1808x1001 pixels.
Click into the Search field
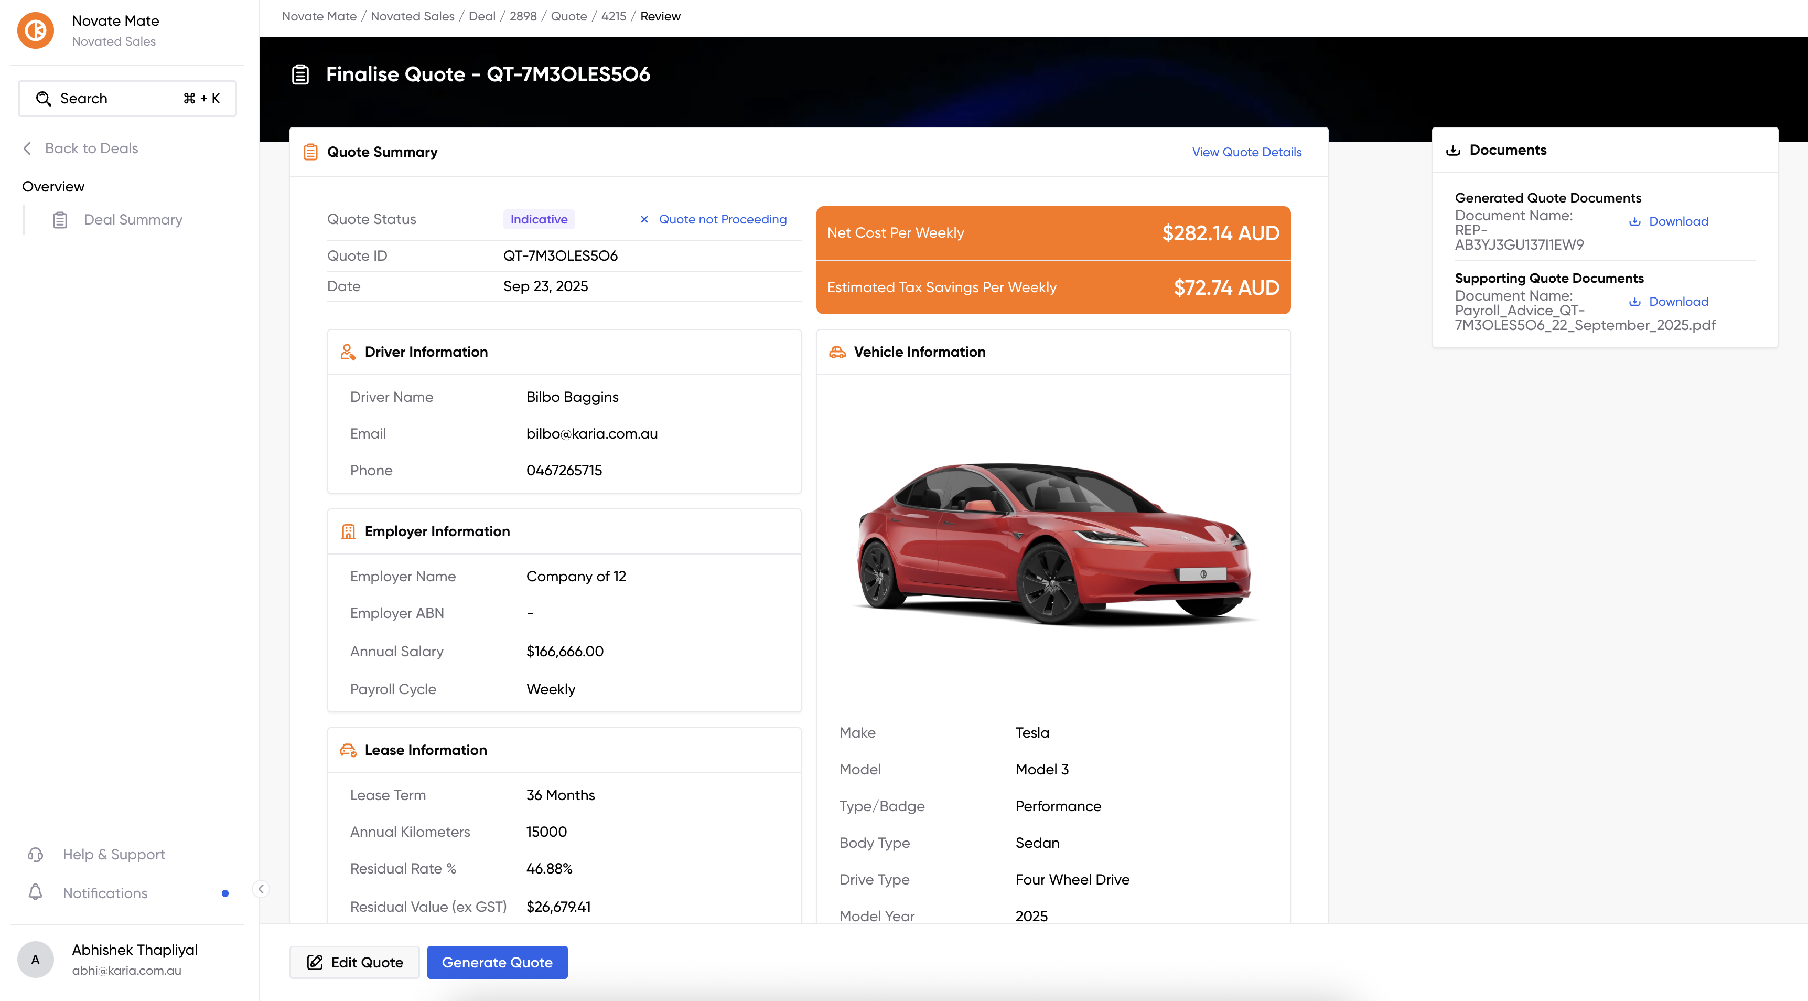tap(126, 98)
